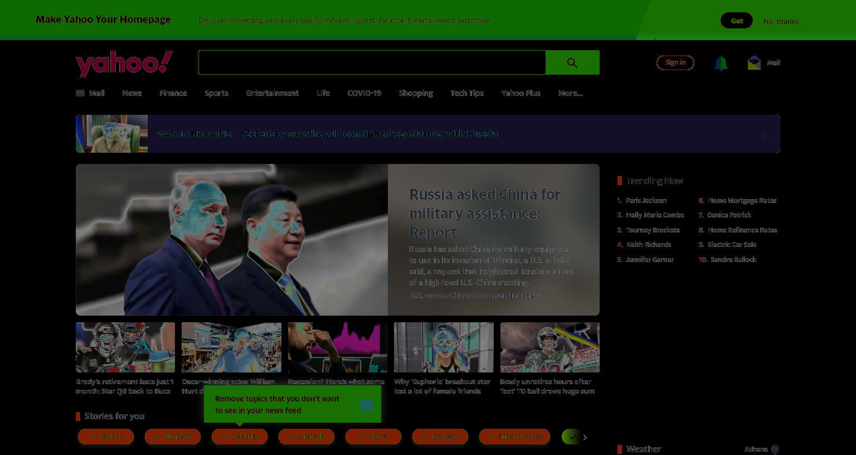Click trending topic Home Mortgage Rates

(x=742, y=200)
